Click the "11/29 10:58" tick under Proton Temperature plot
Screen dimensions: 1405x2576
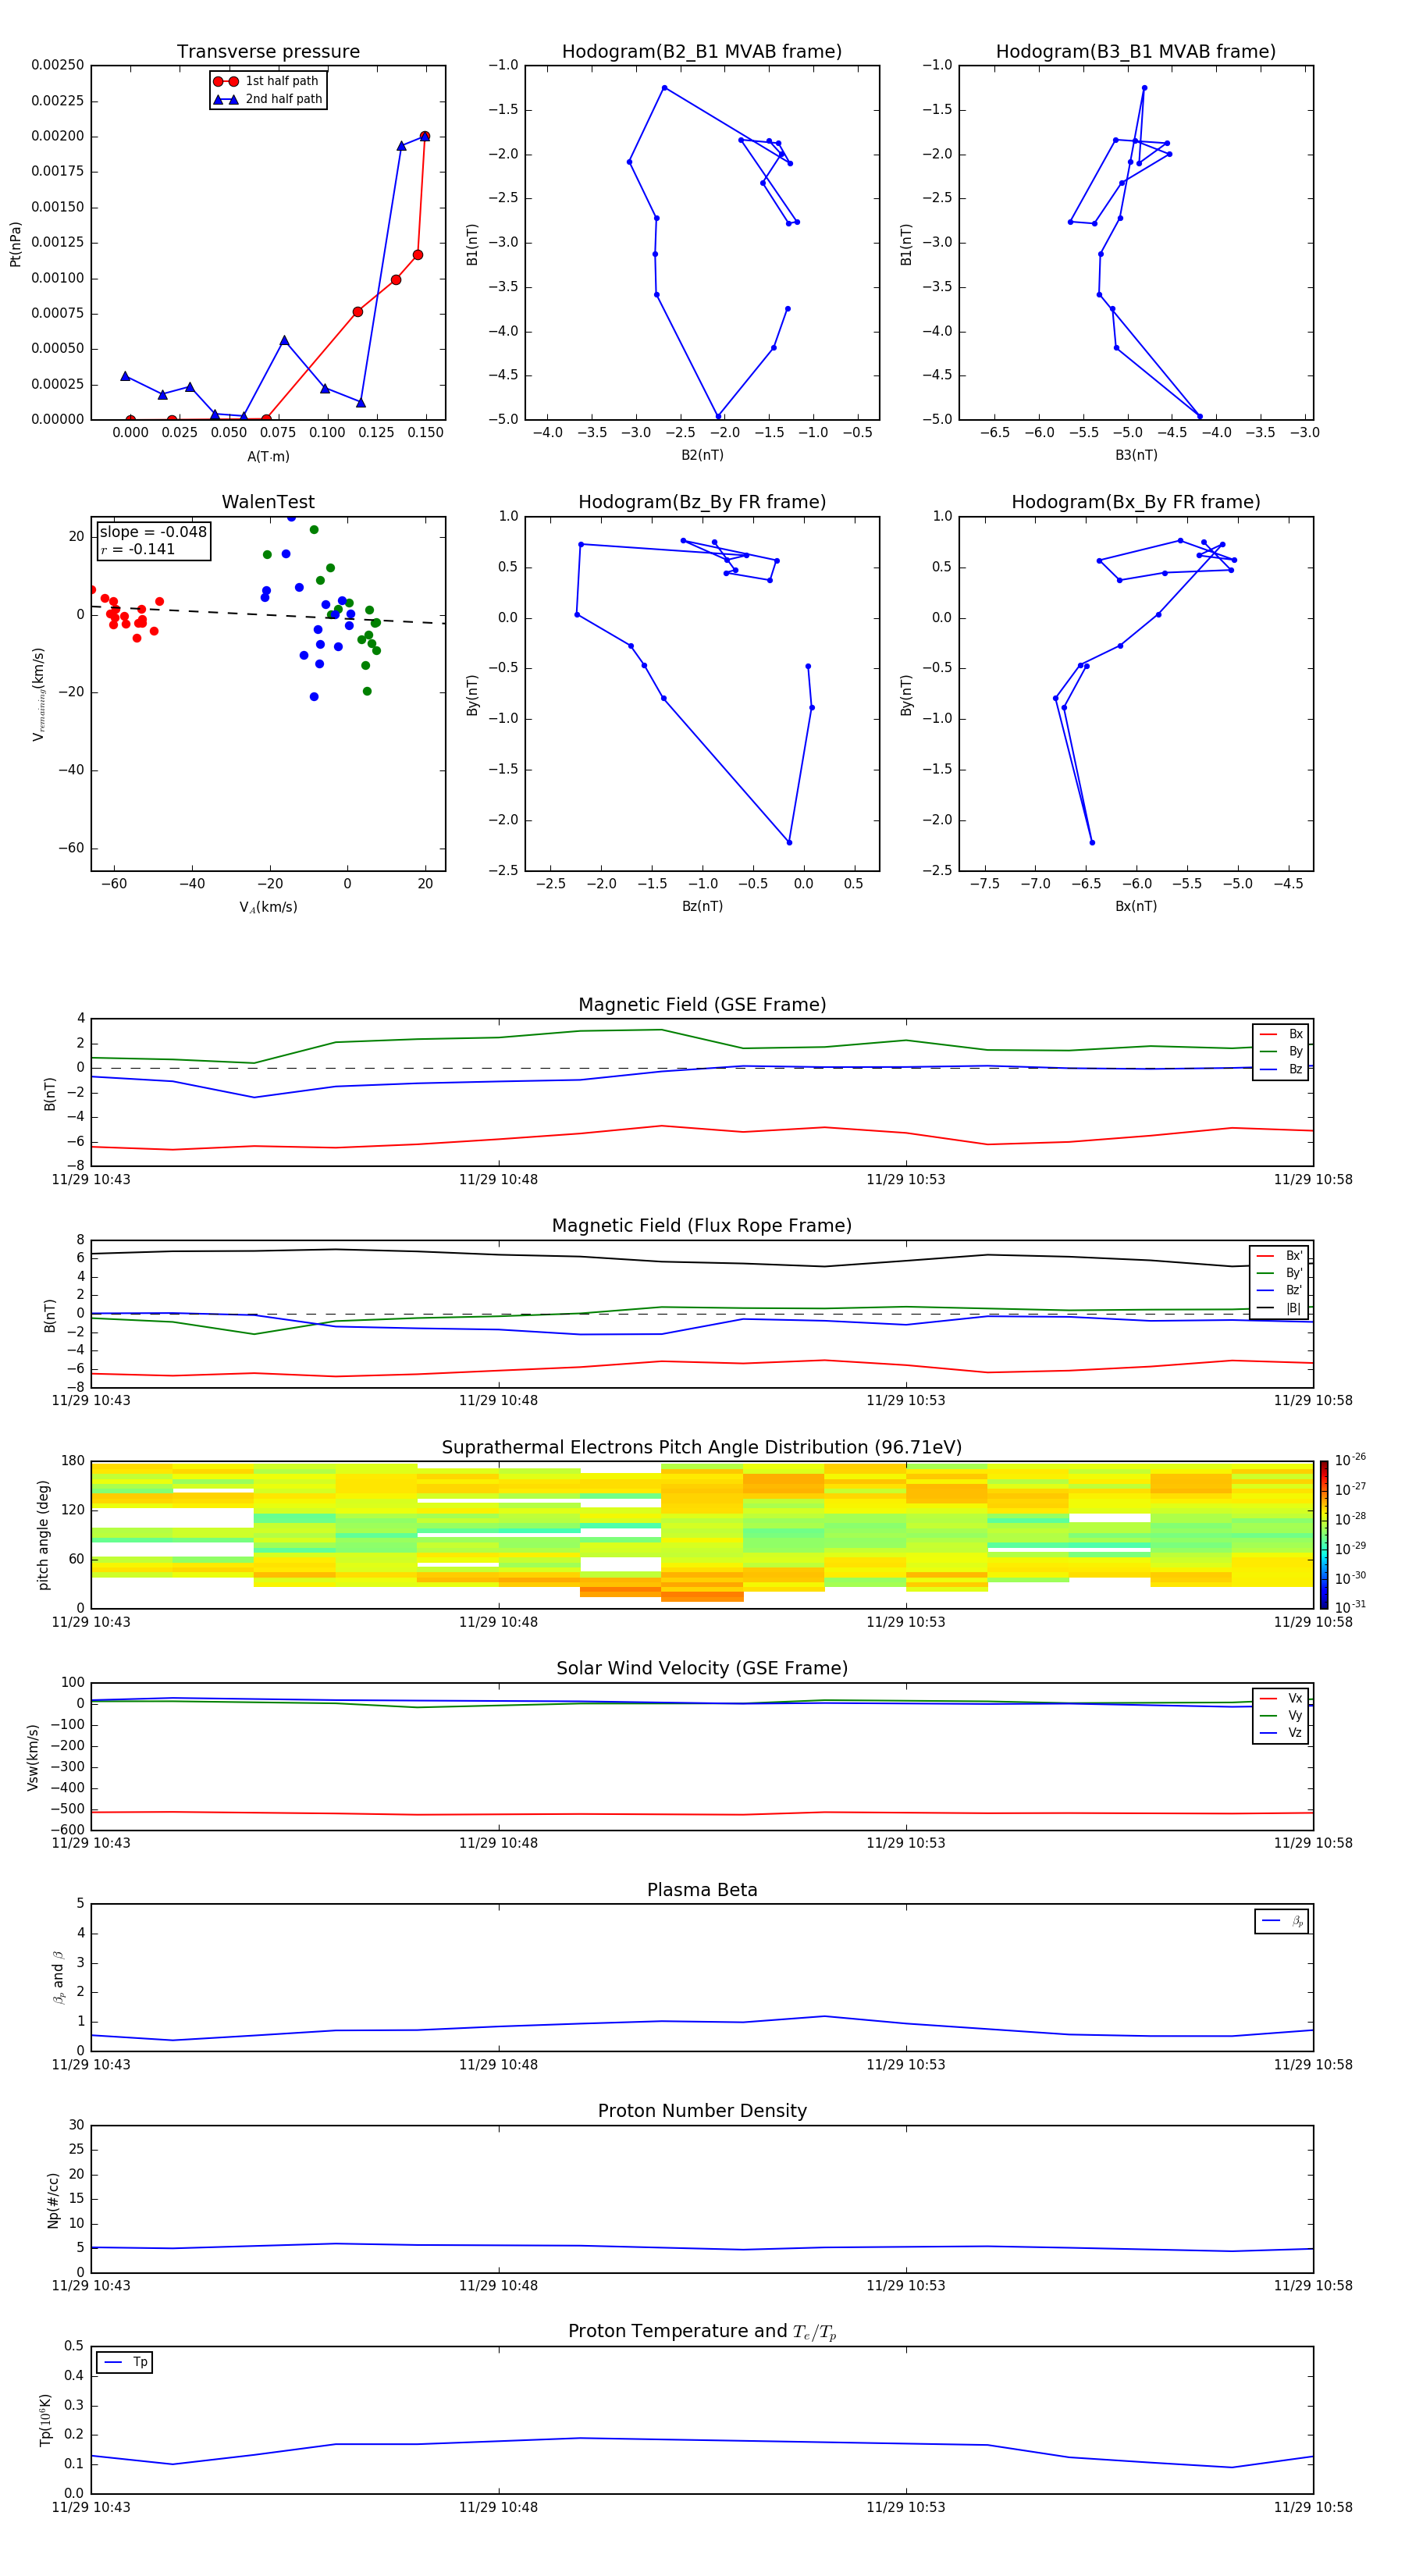pos(1312,2507)
